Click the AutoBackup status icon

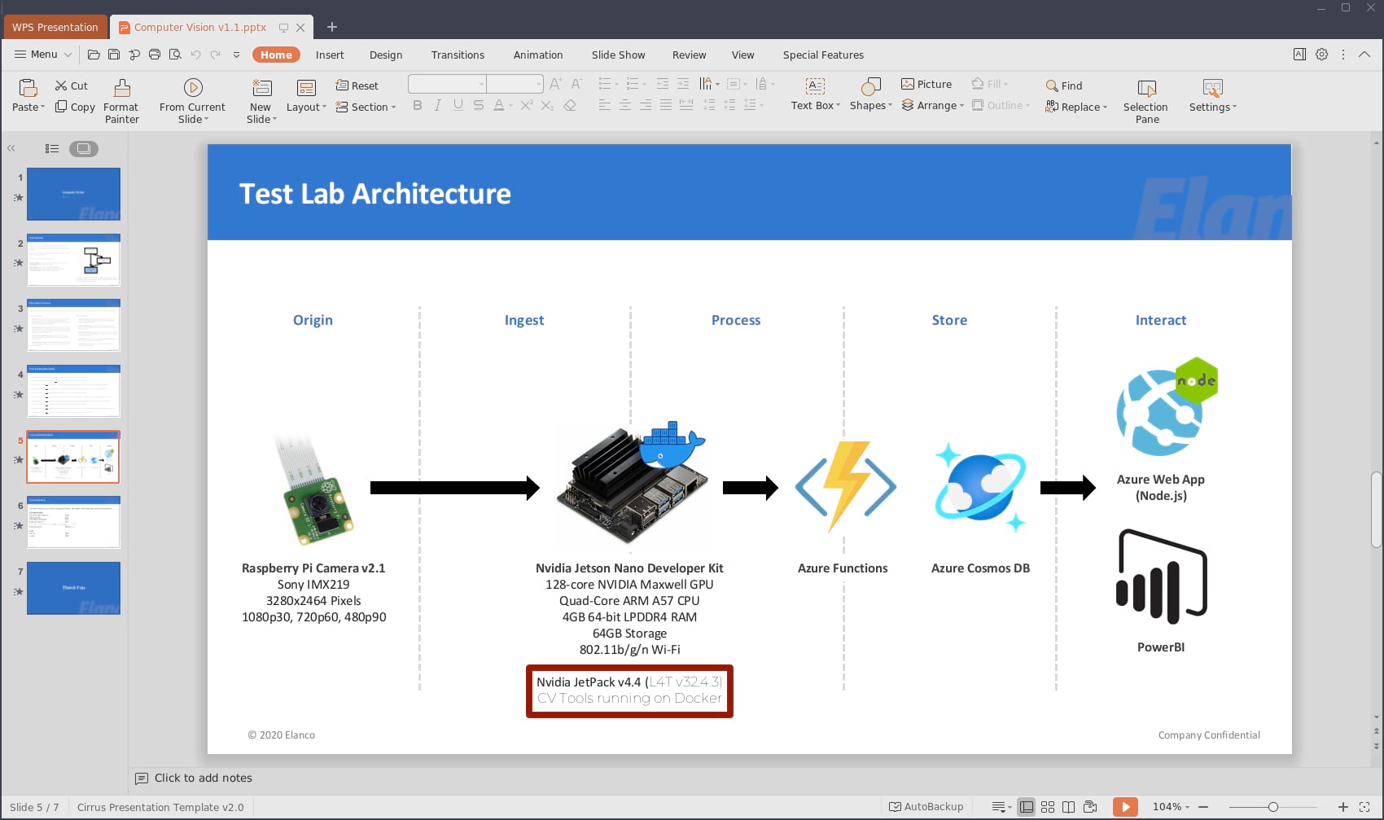926,807
